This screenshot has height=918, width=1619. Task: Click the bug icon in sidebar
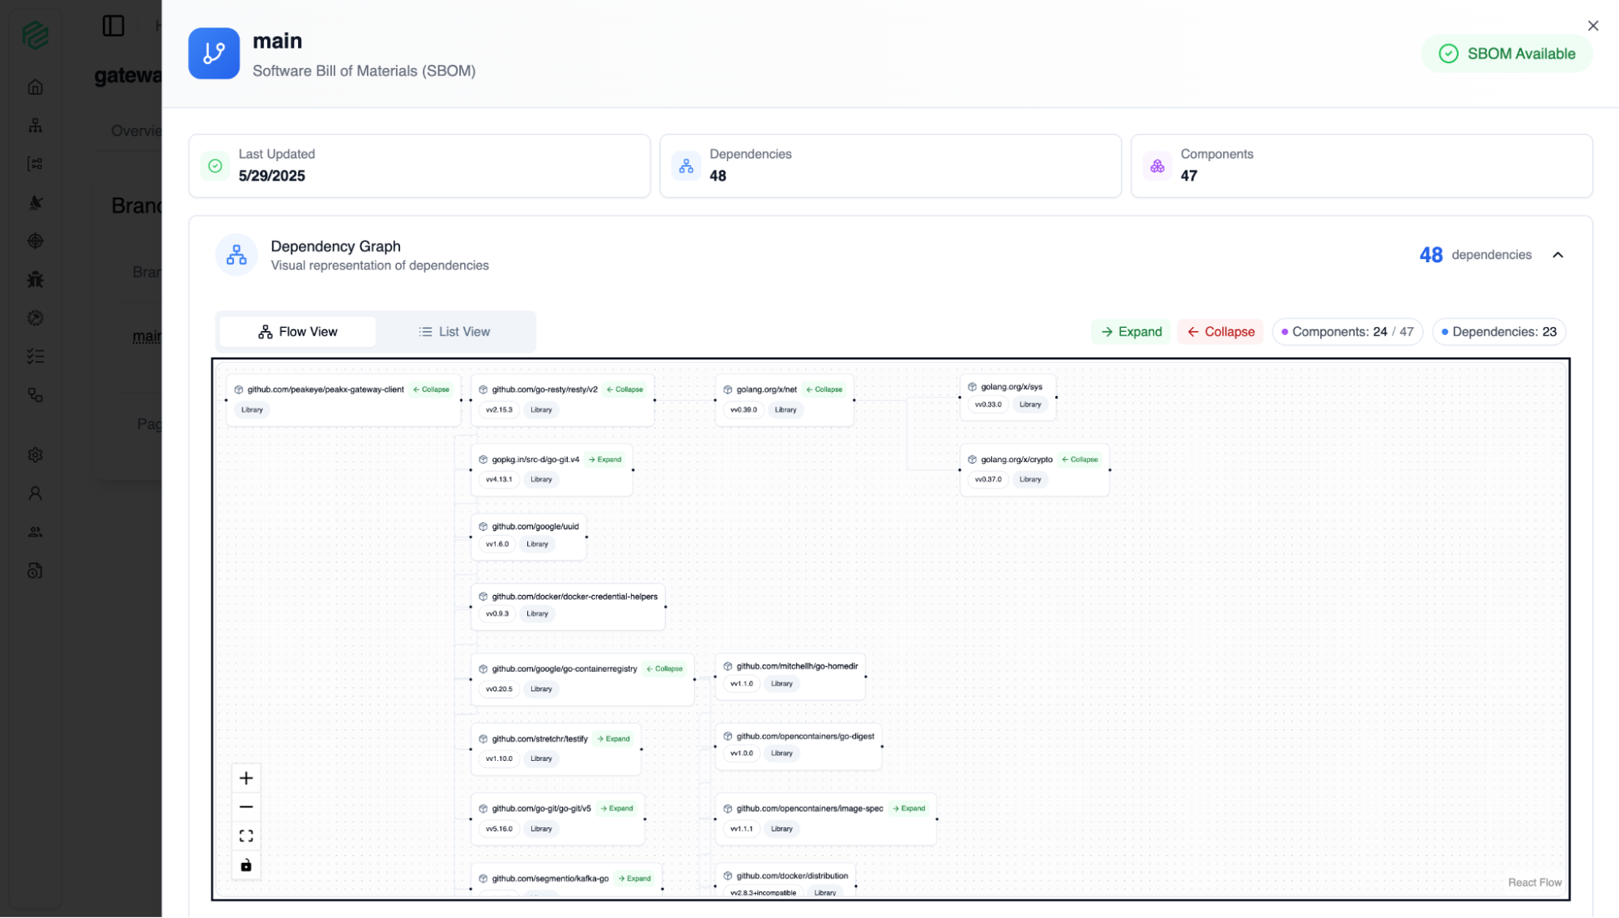(x=35, y=280)
